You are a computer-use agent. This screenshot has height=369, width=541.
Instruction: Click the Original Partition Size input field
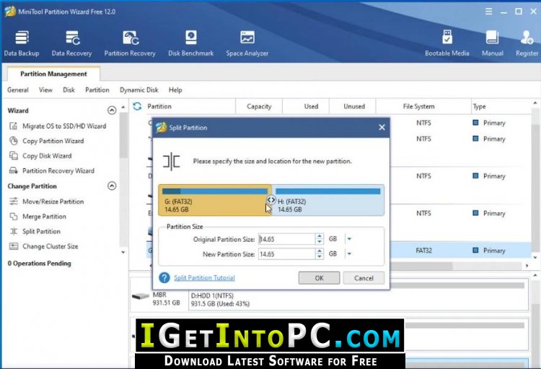pyautogui.click(x=286, y=239)
